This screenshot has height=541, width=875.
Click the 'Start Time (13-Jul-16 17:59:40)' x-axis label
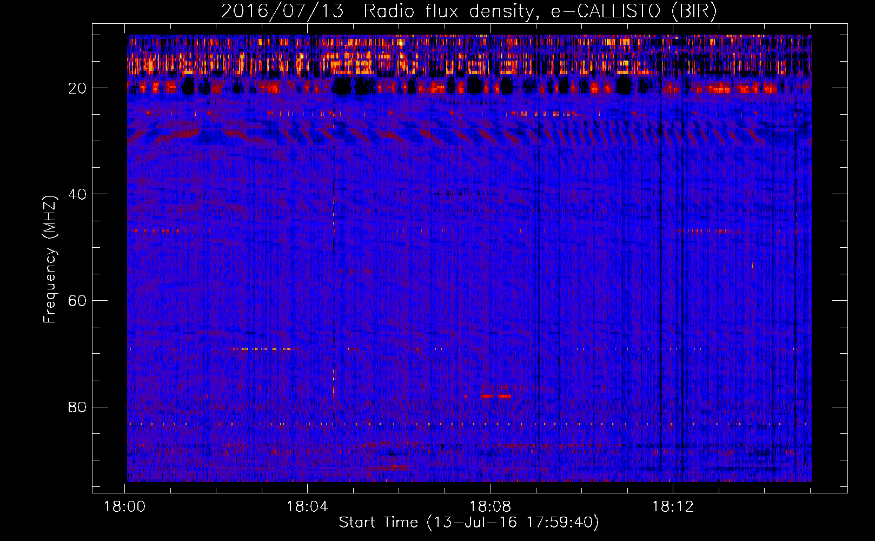coord(469,523)
